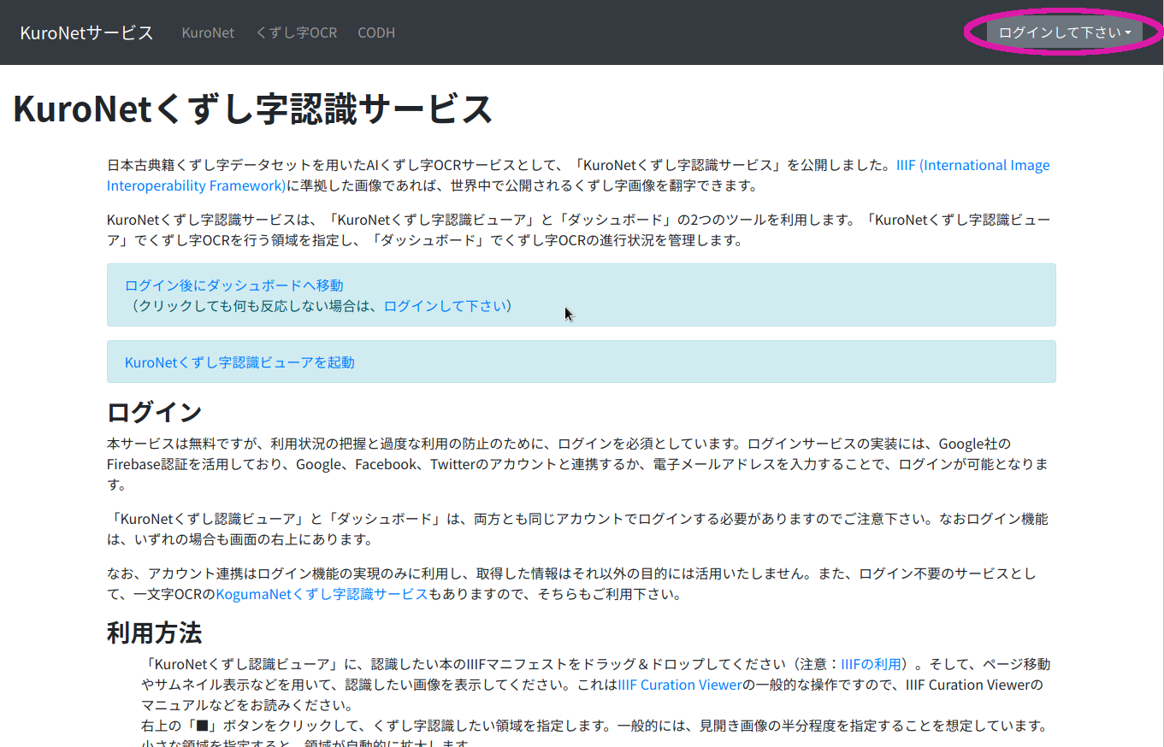Select the KuroNet navigation item
1164x747 pixels.
tap(208, 32)
